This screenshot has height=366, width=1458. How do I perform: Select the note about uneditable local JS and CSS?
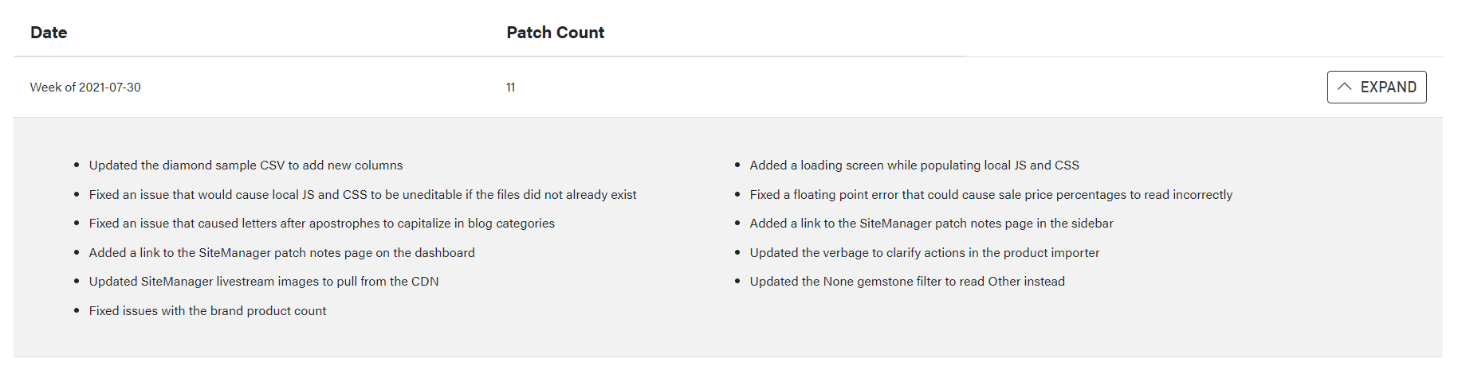[363, 195]
